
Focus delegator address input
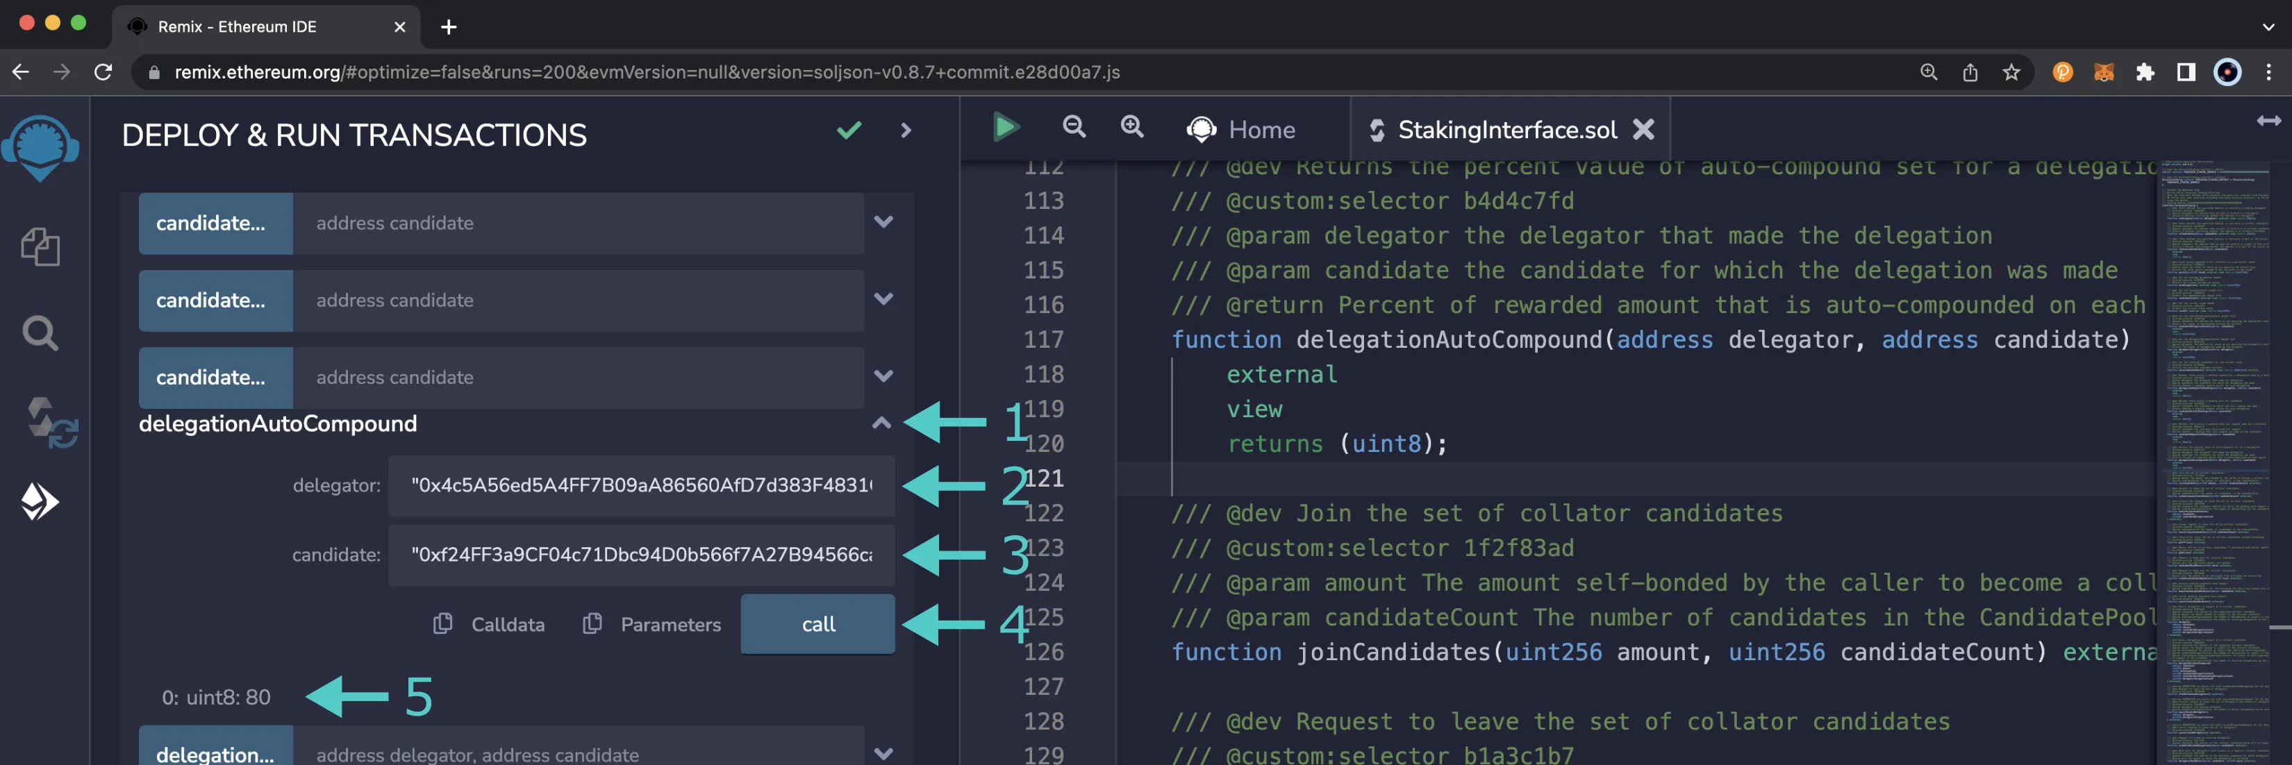point(642,486)
